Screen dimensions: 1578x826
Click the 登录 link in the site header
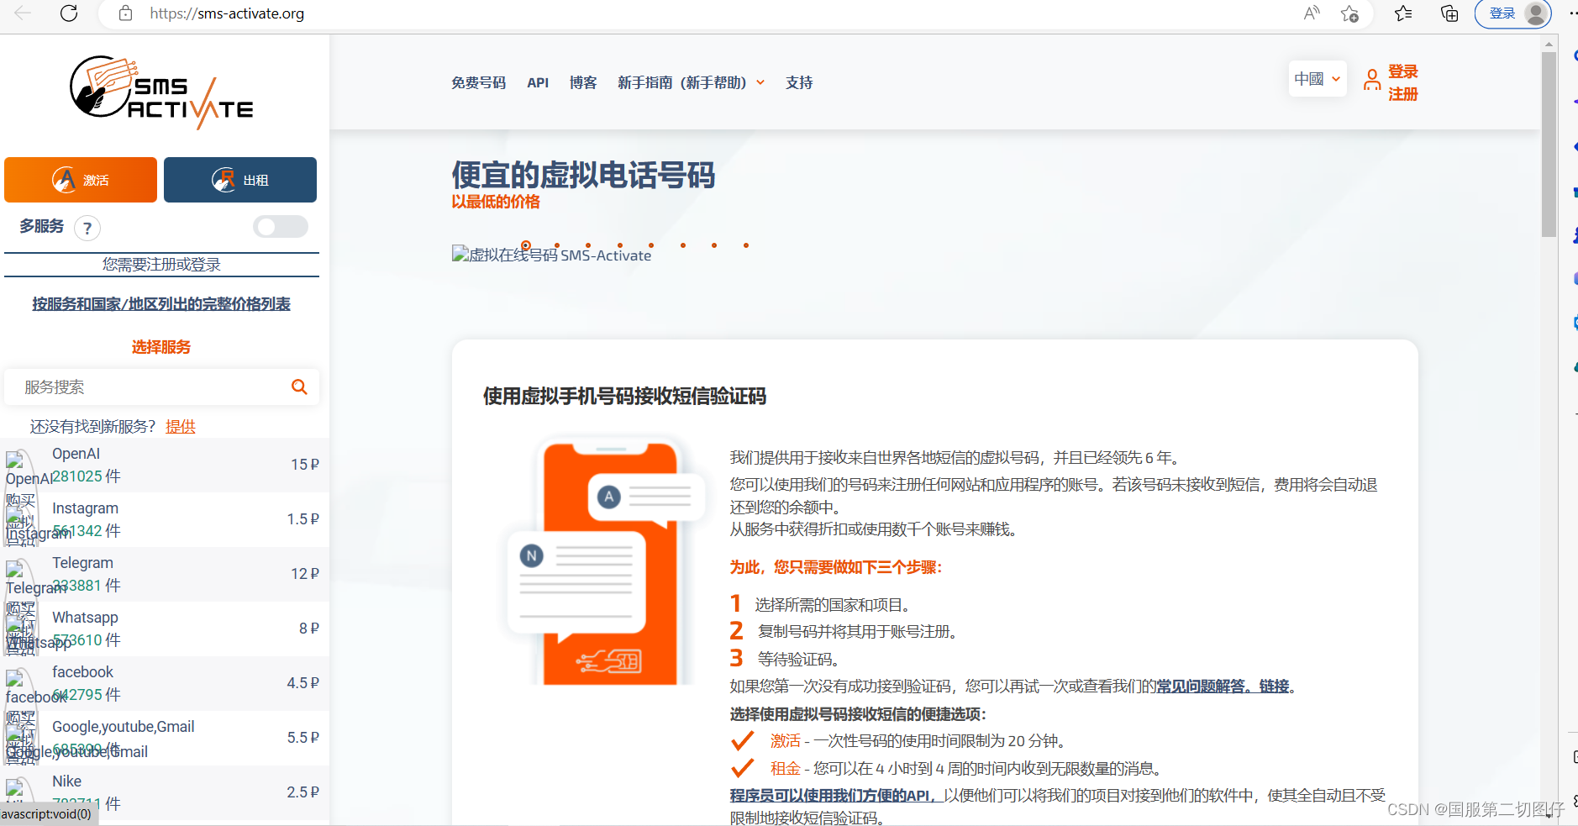click(x=1402, y=71)
